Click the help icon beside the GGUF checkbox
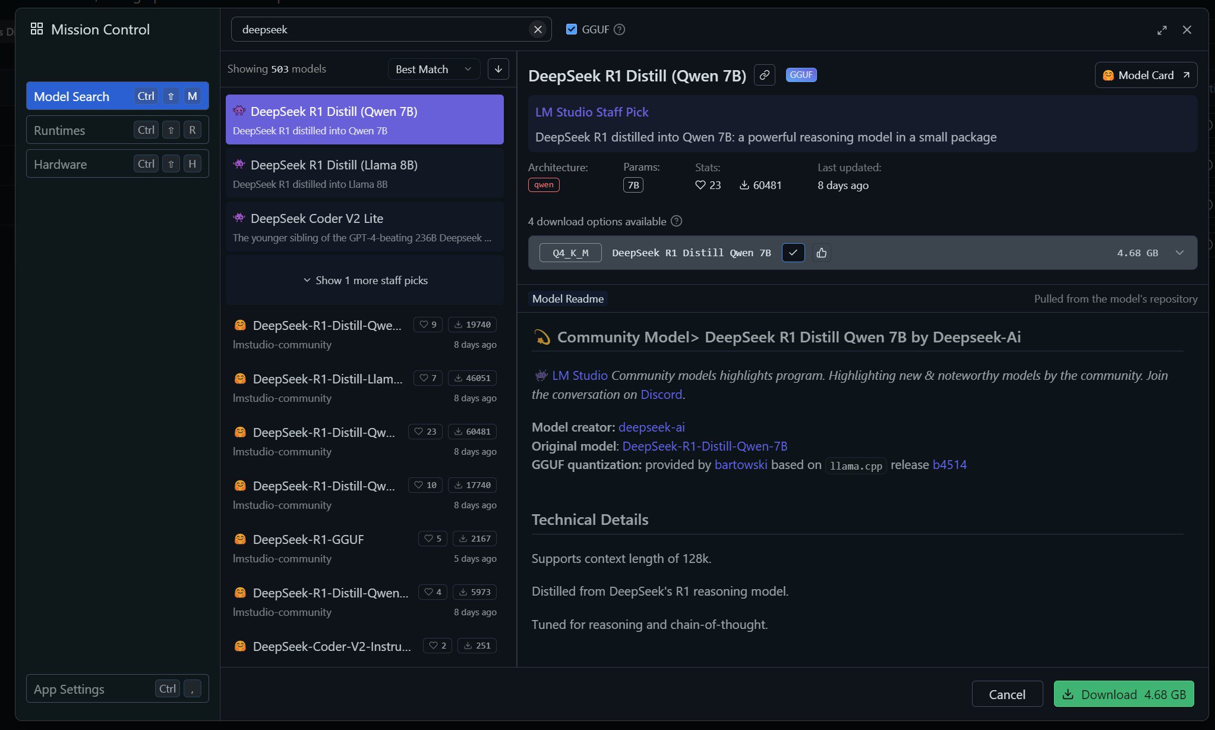The width and height of the screenshot is (1215, 730). click(x=620, y=29)
